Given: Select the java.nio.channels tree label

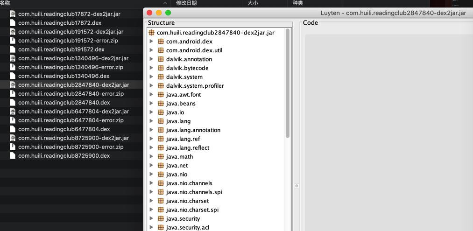Looking at the screenshot, I should [x=189, y=183].
